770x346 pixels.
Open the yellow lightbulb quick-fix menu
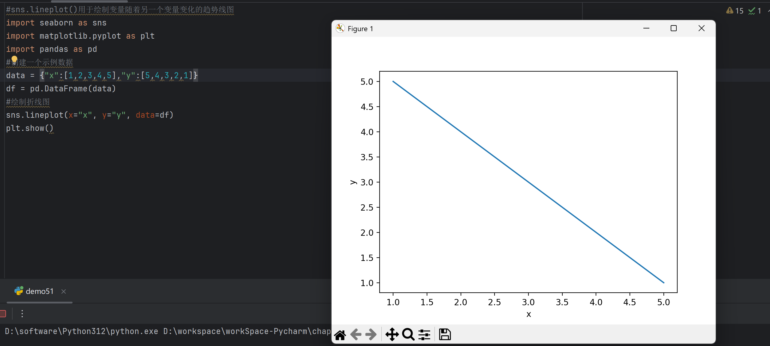14,60
